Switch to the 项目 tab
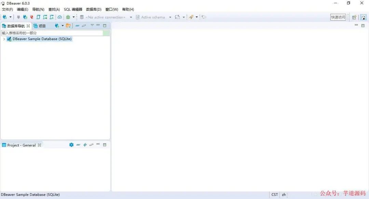369x199 pixels. click(x=40, y=26)
